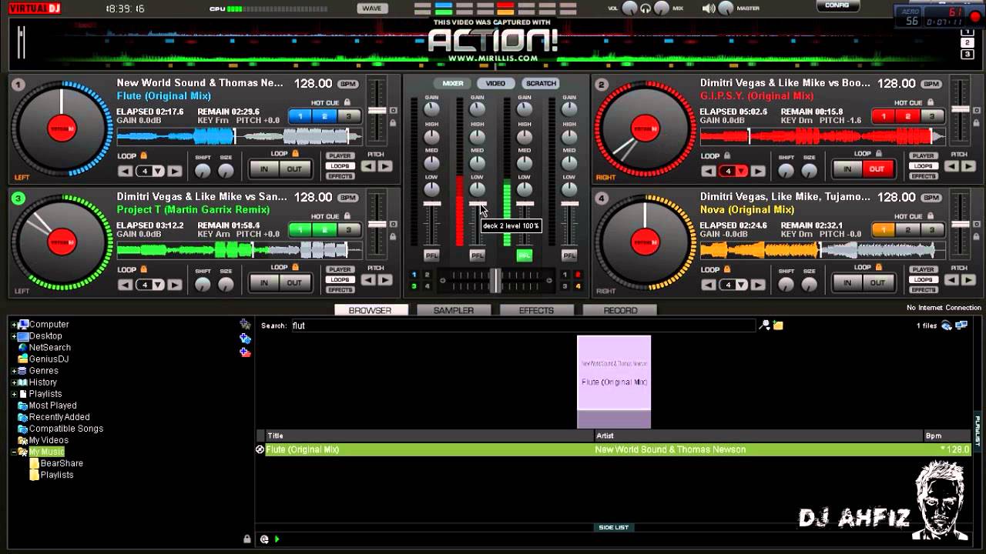Select Flute (Original Mix) track row
The image size is (986, 554).
(613, 449)
